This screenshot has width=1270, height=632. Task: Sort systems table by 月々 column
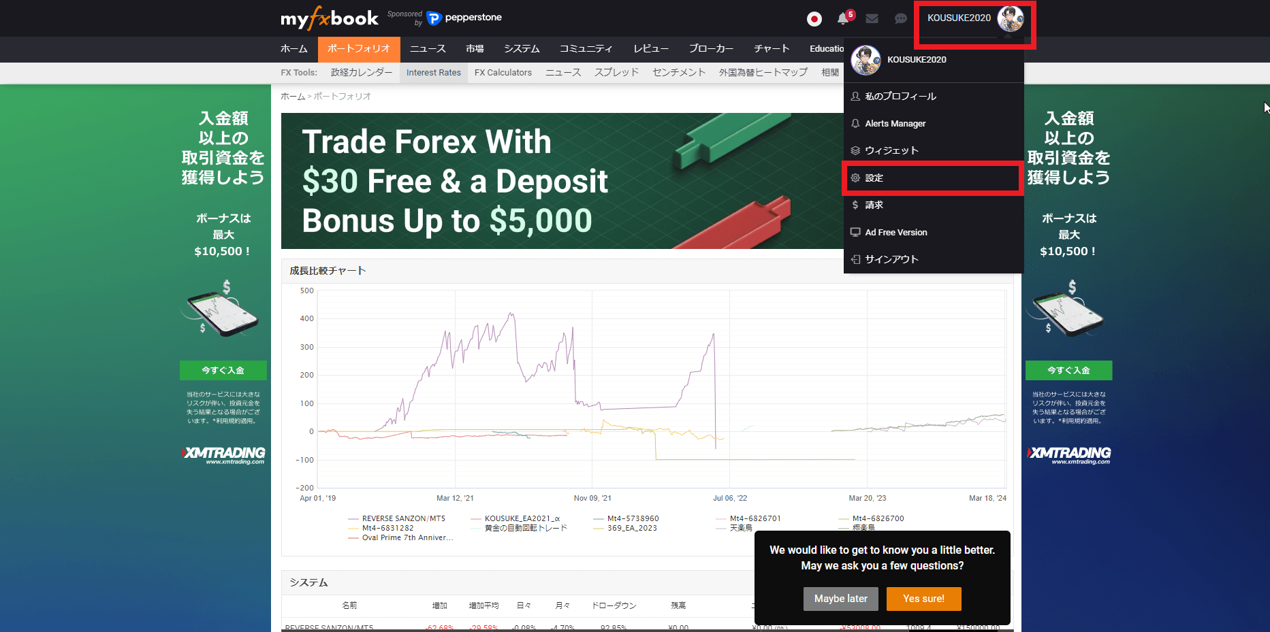point(562,605)
